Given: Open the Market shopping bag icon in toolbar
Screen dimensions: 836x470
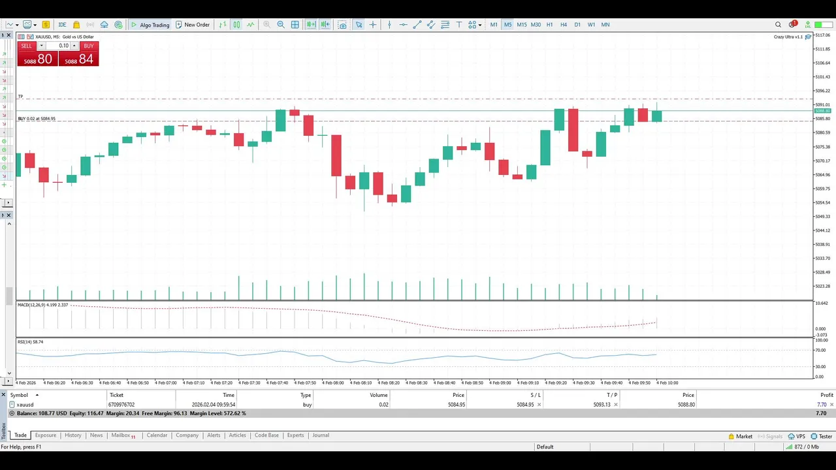Looking at the screenshot, I should point(76,25).
